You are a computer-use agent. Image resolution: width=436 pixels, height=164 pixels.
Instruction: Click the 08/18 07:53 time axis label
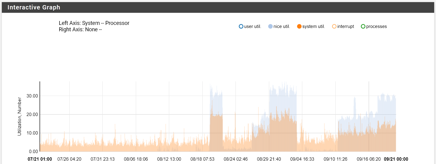click(x=202, y=159)
